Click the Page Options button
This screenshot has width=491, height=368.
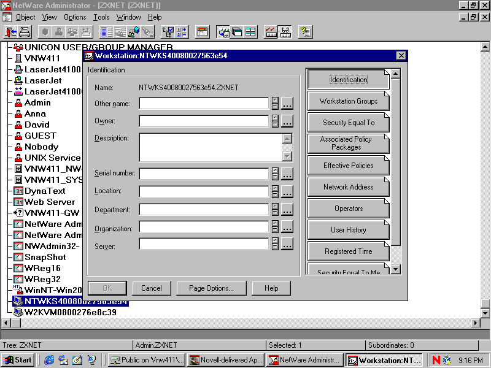tap(211, 288)
